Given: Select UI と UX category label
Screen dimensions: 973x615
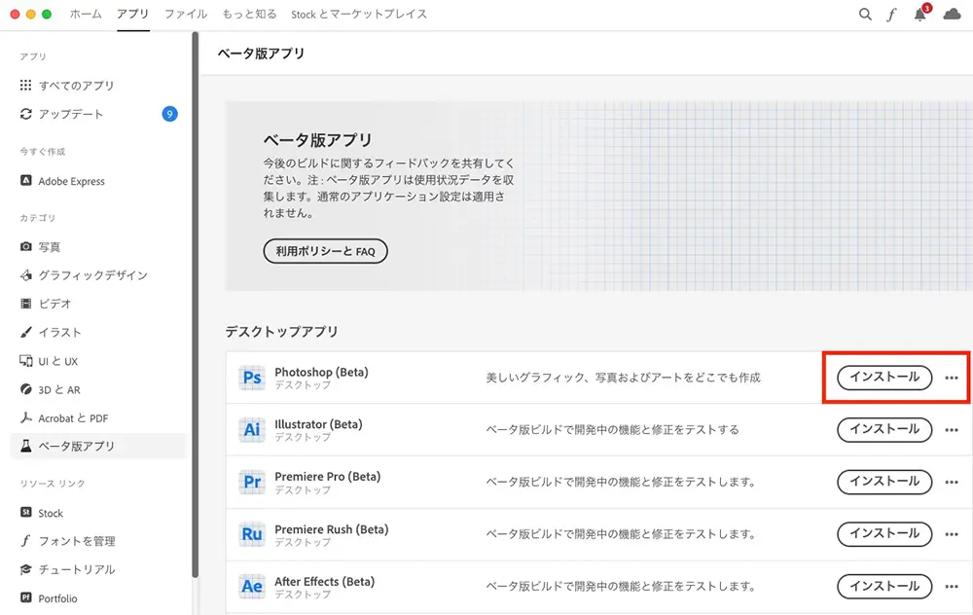Looking at the screenshot, I should click(x=58, y=361).
